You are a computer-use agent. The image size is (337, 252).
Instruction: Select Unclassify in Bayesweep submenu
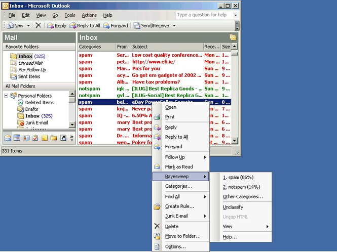[x=241, y=207]
